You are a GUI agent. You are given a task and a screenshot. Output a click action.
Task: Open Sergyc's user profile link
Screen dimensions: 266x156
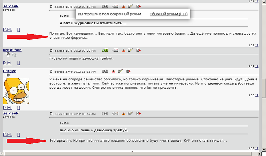click(10, 71)
